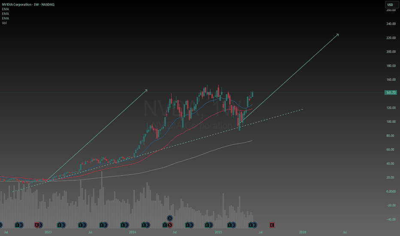Image resolution: width=400 pixels, height=236 pixels.
Task: Open the February 2024 earnings marker
Action: click(x=144, y=225)
